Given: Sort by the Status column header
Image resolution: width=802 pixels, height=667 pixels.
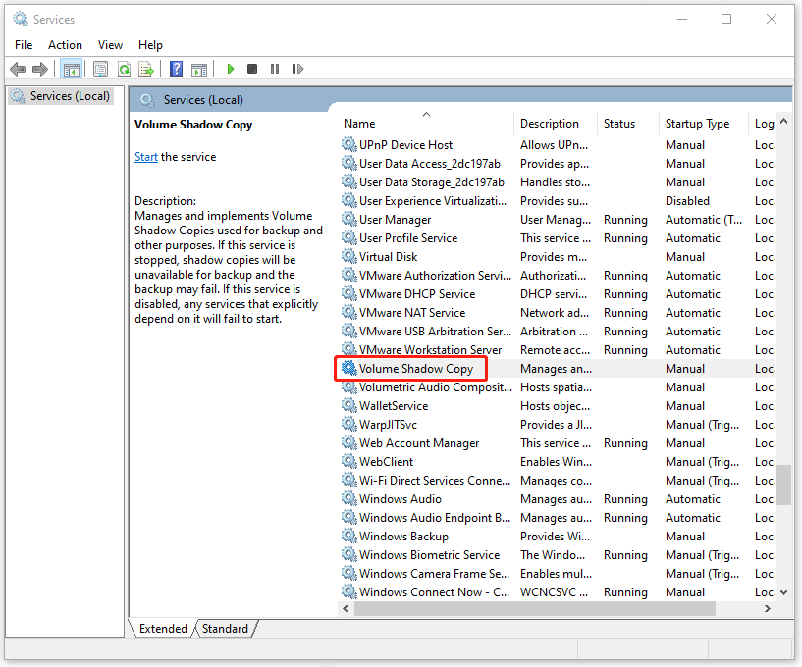Looking at the screenshot, I should point(628,124).
